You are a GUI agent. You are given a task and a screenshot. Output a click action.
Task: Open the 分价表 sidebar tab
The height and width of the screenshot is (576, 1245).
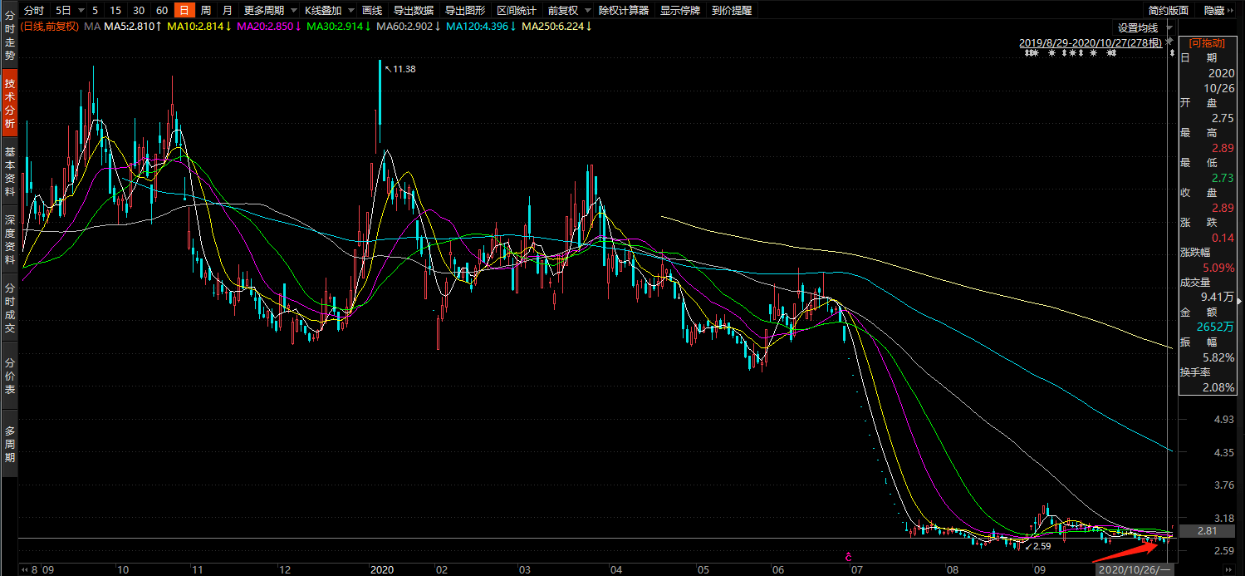point(10,376)
